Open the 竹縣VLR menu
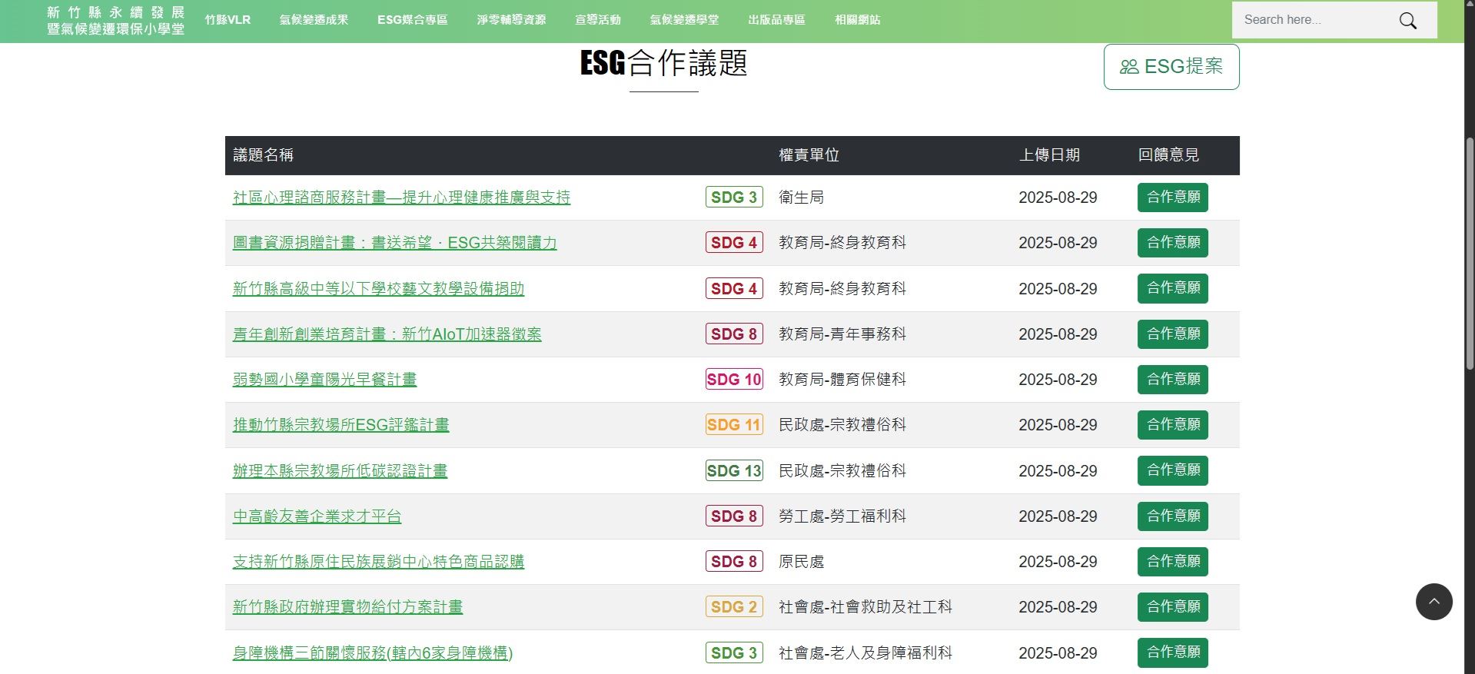Viewport: 1475px width, 674px height. (228, 20)
